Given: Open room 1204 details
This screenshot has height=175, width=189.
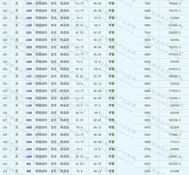Looking at the screenshot, I should click(x=29, y=54).
